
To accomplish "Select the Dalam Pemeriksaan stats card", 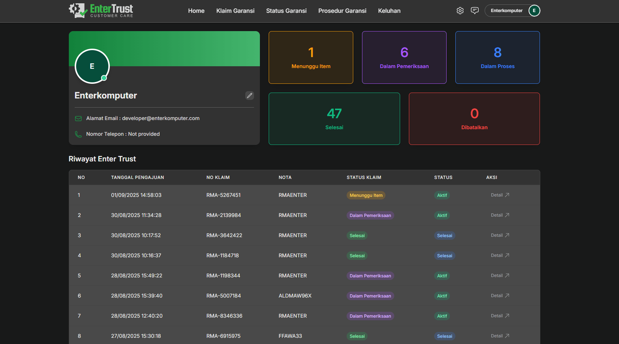I will pyautogui.click(x=404, y=57).
